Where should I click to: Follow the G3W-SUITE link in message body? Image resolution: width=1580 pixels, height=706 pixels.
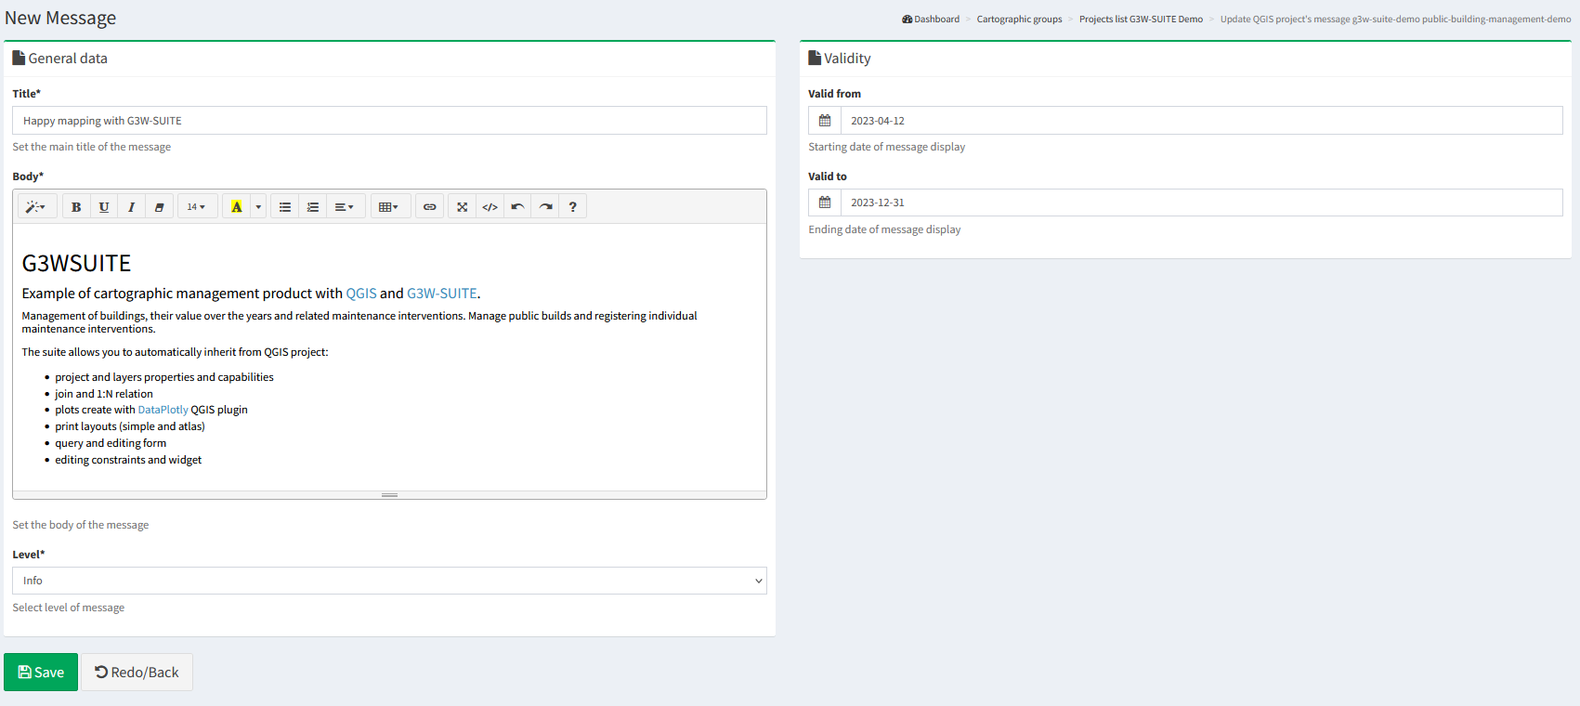coord(442,294)
